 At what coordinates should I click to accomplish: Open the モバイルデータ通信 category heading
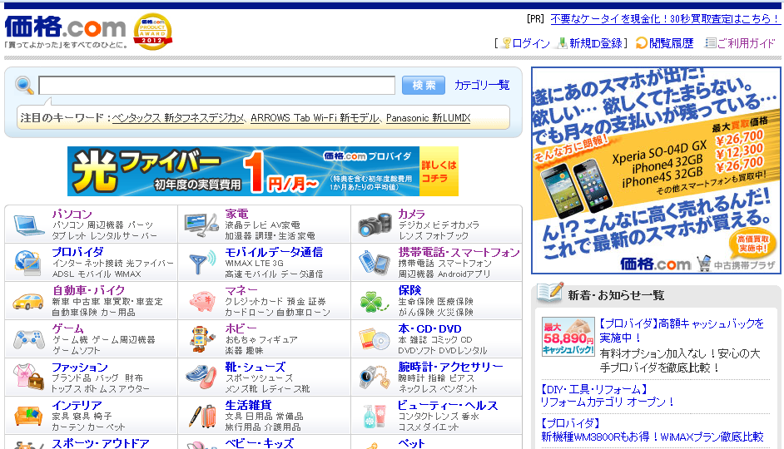274,252
